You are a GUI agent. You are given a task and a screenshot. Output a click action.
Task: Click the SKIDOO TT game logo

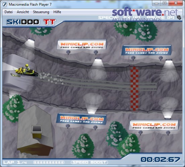31,22
